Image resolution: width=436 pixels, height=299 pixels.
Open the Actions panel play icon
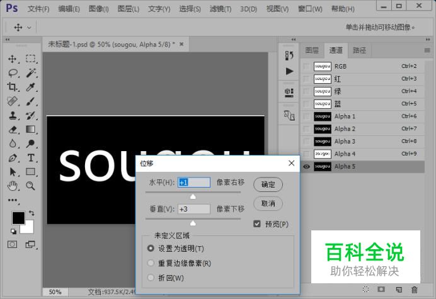pyautogui.click(x=289, y=71)
